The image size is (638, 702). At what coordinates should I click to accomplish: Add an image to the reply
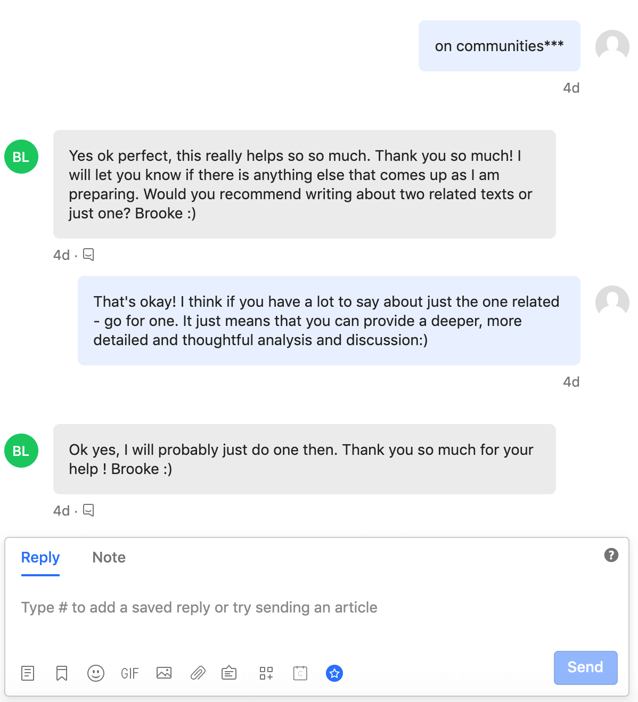[164, 673]
